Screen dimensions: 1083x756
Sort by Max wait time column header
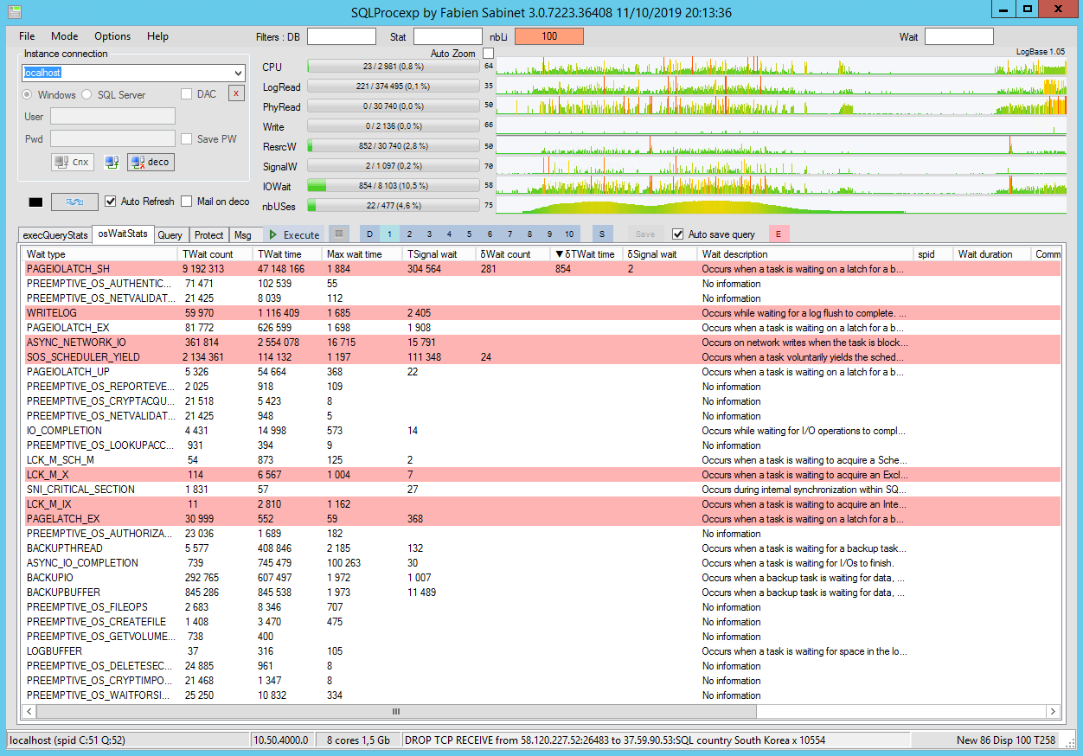[x=362, y=254]
